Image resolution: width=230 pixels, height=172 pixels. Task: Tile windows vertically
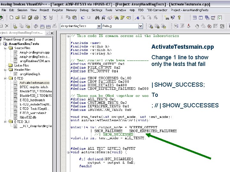(x=201, y=18)
